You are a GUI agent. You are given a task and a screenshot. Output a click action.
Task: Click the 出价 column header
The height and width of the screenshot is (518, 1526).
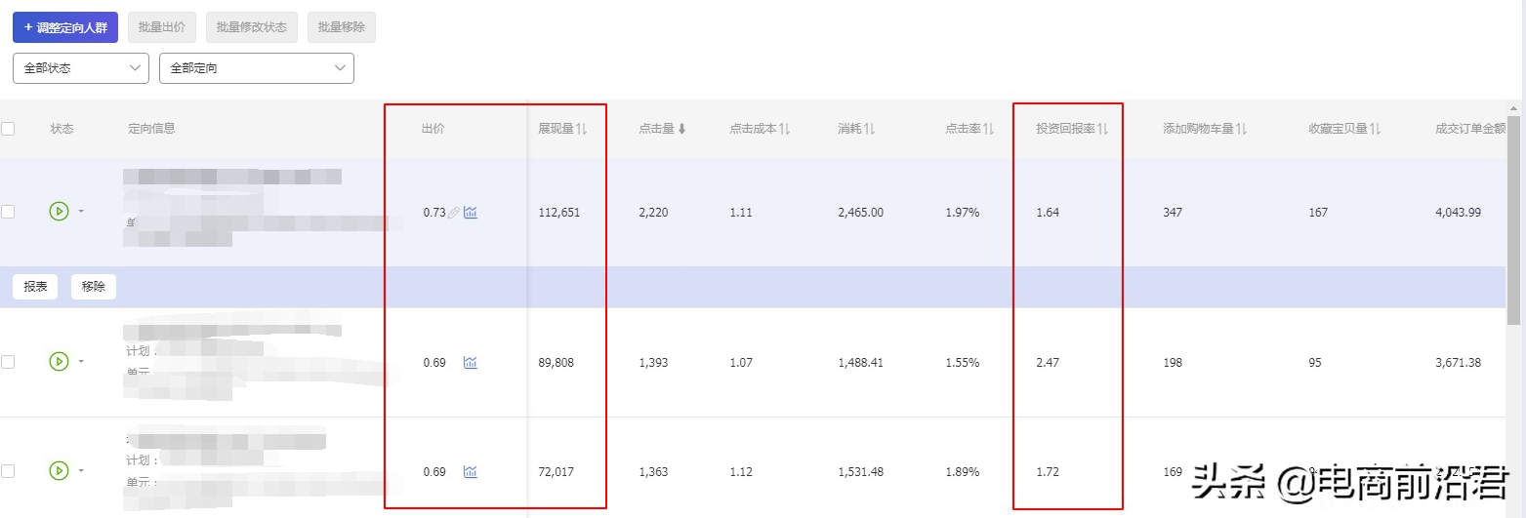pos(433,129)
